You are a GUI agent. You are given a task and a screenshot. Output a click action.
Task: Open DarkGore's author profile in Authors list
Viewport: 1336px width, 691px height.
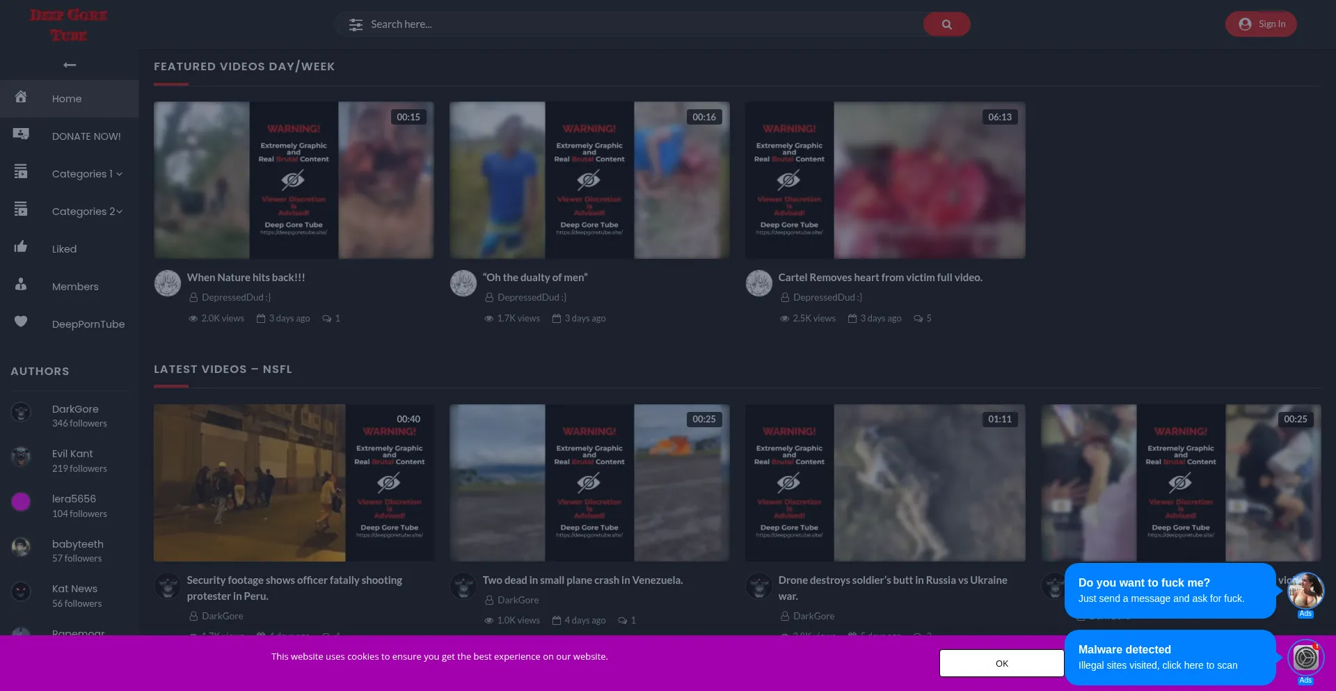[75, 409]
